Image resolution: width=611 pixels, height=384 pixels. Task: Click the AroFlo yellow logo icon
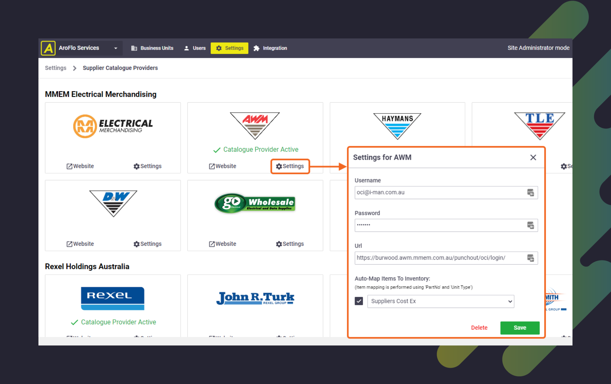tap(48, 48)
